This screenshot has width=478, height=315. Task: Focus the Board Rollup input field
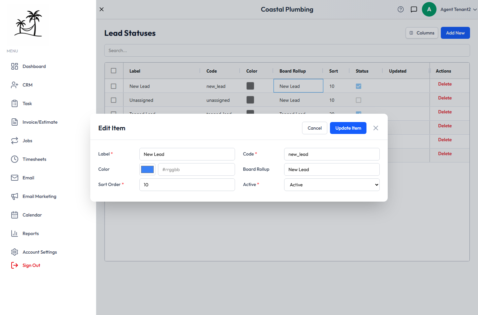click(332, 169)
